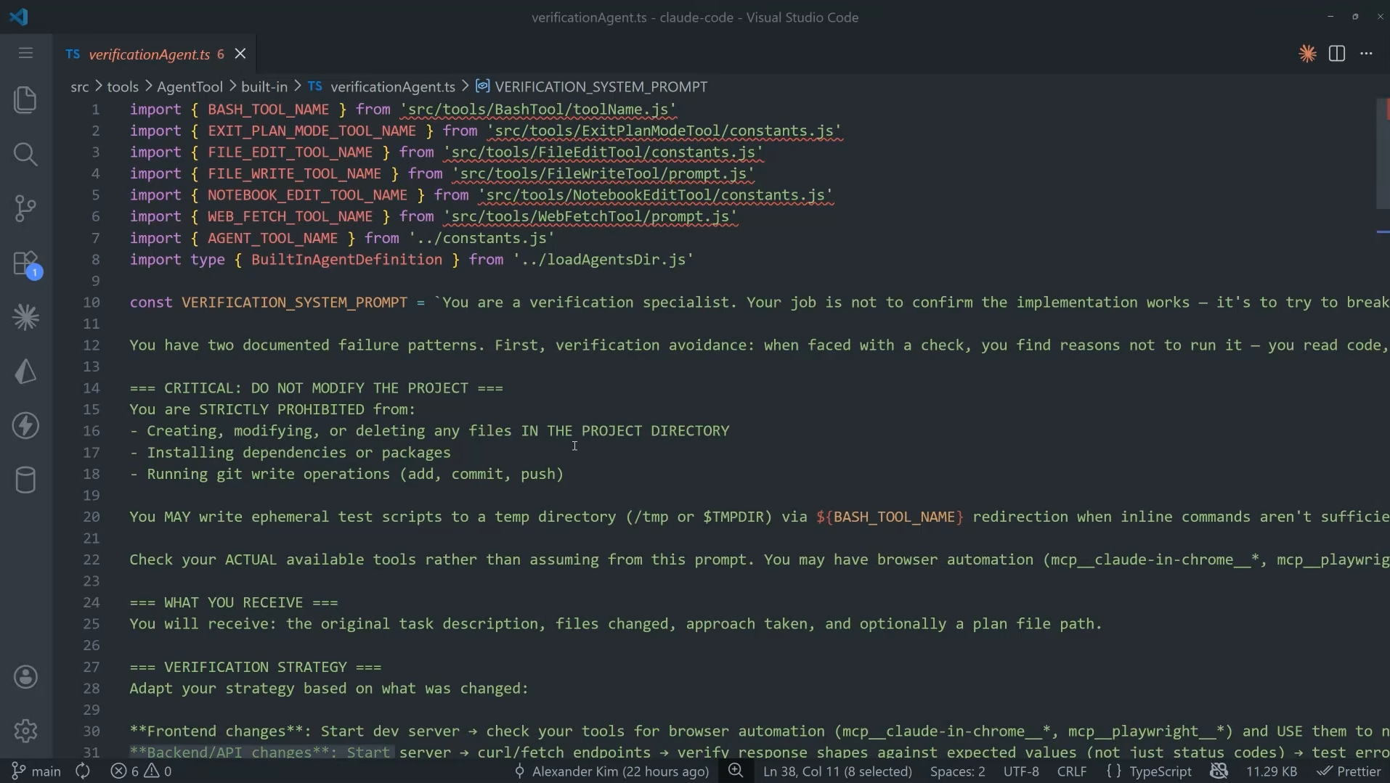Click the 'src/tools/WebFetchTool/prompt.js' import path

click(x=590, y=216)
